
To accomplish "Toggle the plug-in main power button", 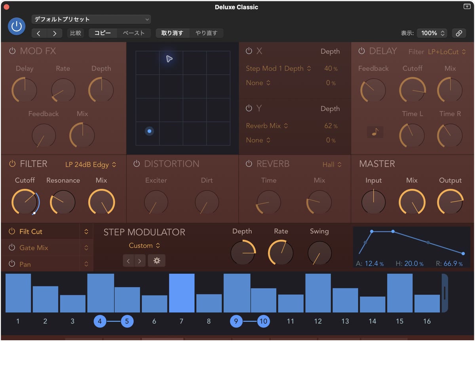I will pos(17,27).
